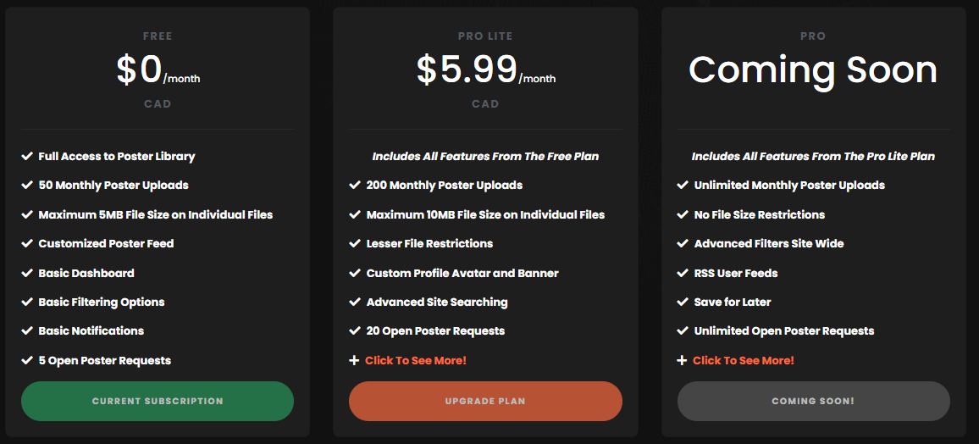Viewport: 979px width, 444px height.
Task: Expand Pro plan 'Click To See More!'
Action: pyautogui.click(x=744, y=360)
